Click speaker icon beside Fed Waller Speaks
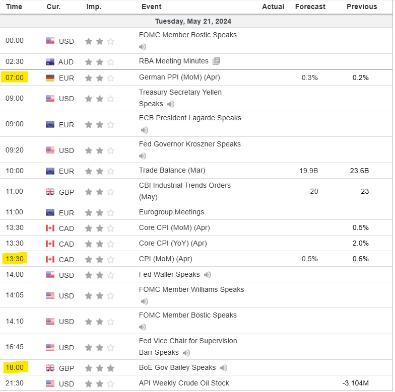 [208, 275]
